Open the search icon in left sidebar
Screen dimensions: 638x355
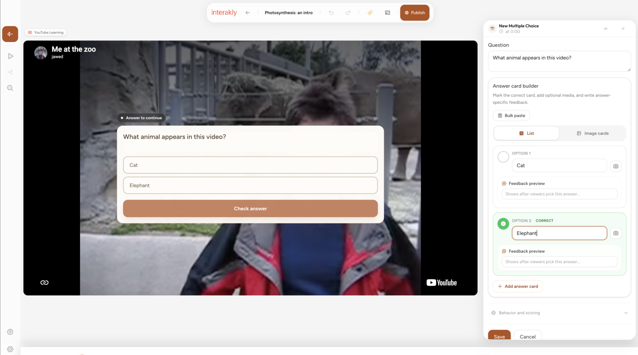tap(10, 88)
